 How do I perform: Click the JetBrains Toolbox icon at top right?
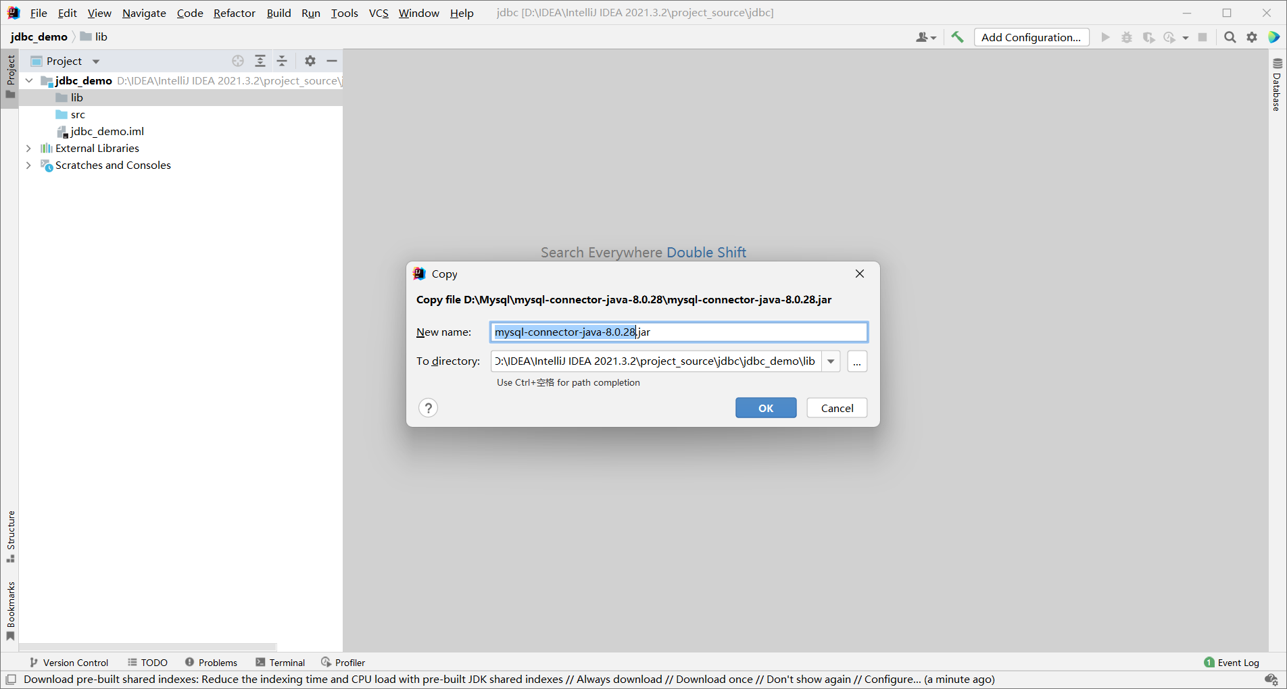[1274, 37]
